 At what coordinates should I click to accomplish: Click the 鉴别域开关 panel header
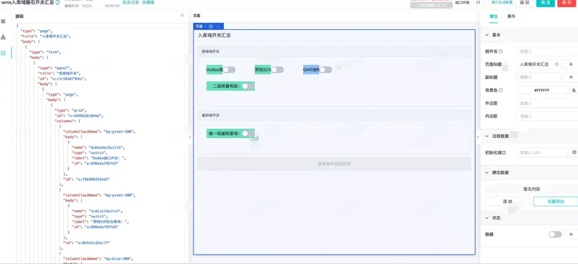pos(334,115)
